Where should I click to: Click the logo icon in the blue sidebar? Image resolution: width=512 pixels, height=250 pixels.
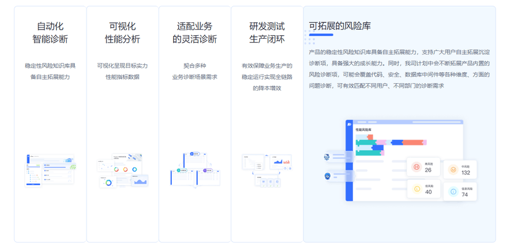(349, 124)
